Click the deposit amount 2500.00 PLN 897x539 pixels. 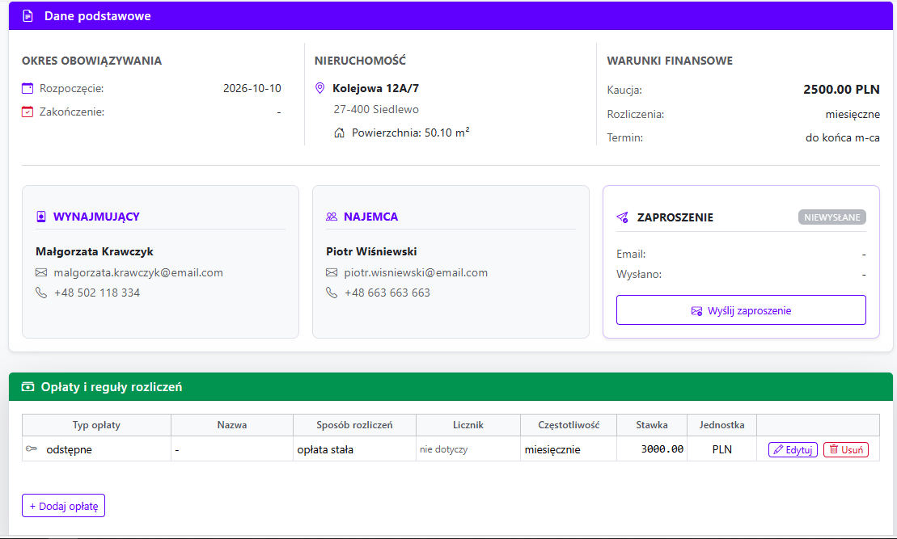click(841, 89)
